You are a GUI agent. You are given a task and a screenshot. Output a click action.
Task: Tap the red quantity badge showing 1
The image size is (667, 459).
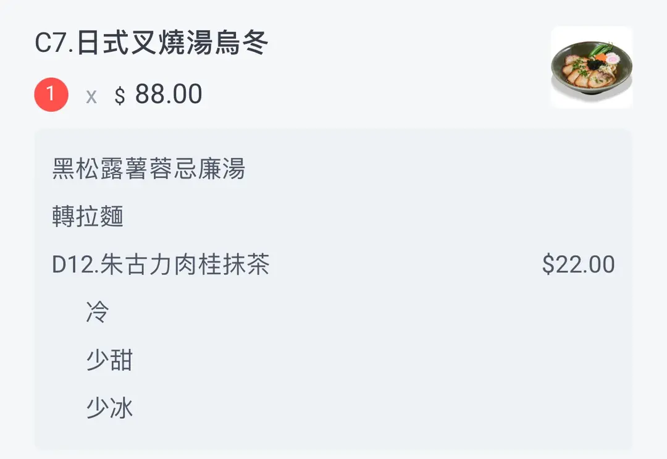coord(51,95)
